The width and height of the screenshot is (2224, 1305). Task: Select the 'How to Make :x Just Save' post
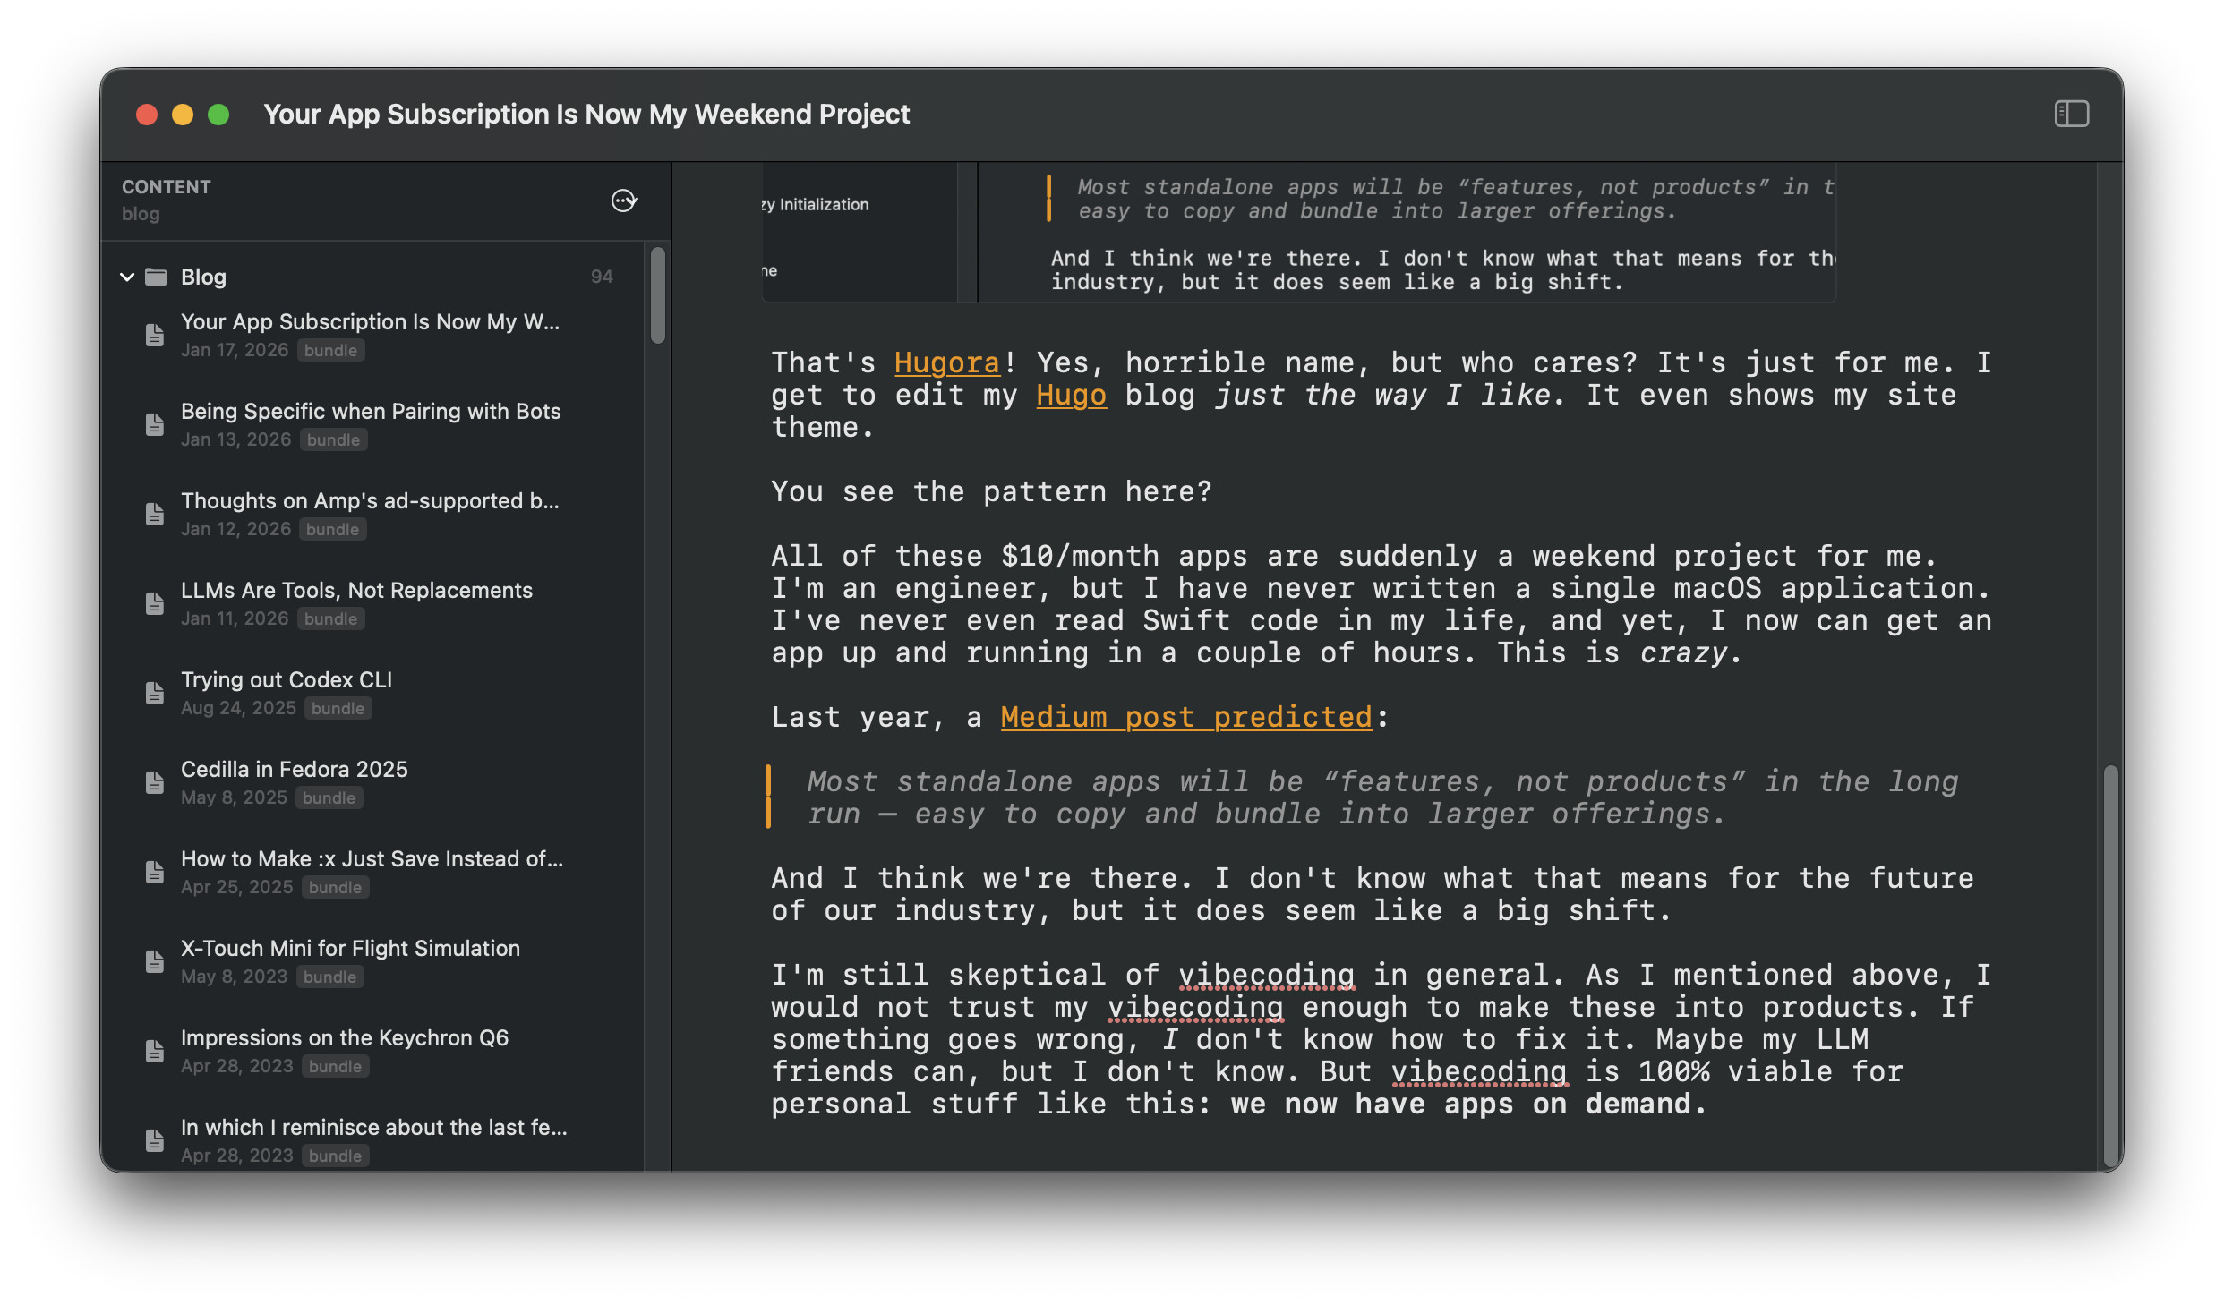(372, 858)
